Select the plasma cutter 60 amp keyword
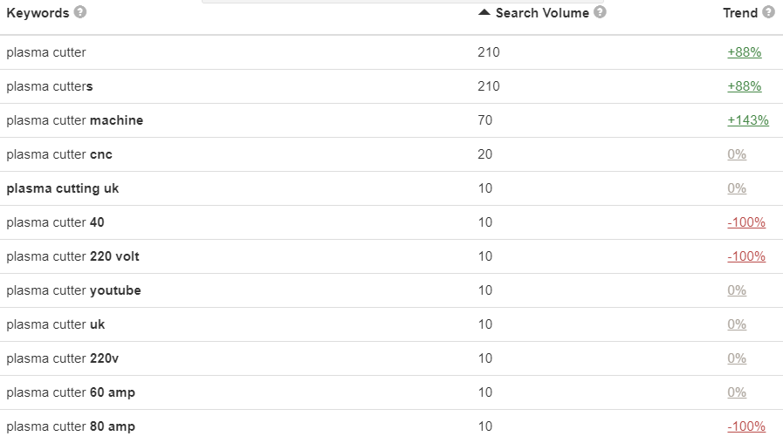The height and width of the screenshot is (443, 783). click(70, 392)
